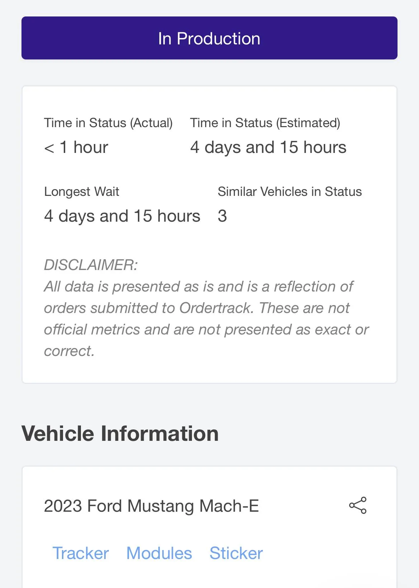Click the Longest Wait duration value

click(122, 216)
